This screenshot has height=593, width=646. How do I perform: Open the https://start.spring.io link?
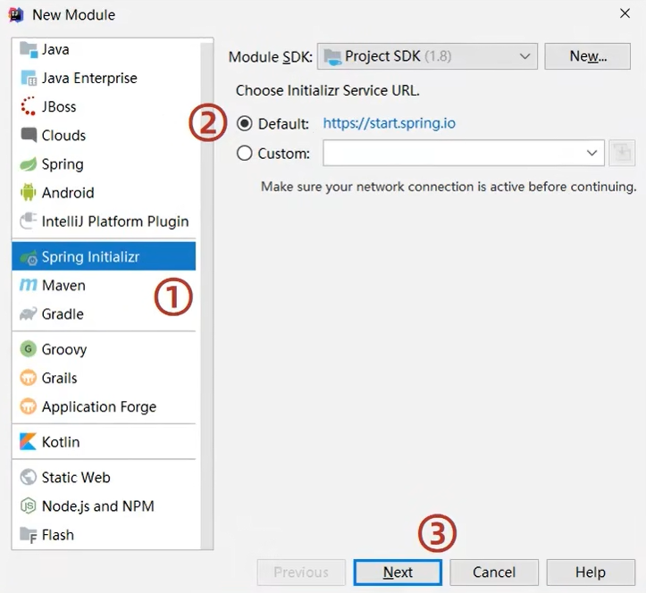pos(389,123)
